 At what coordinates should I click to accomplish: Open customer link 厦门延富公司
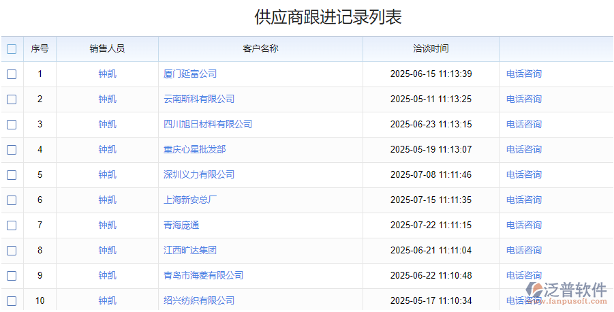(x=190, y=74)
